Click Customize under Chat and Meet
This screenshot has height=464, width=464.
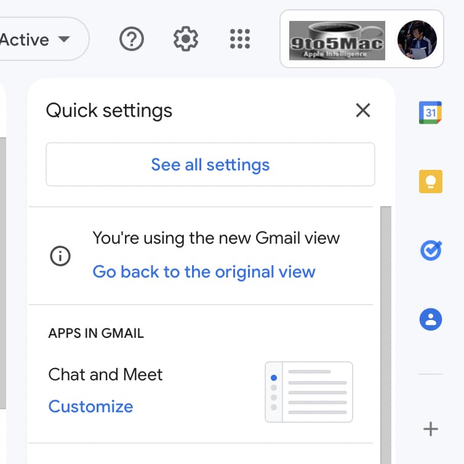pos(90,407)
